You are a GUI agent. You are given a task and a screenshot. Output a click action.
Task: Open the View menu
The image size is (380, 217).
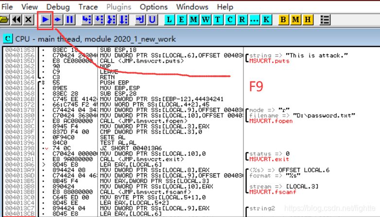29,7
